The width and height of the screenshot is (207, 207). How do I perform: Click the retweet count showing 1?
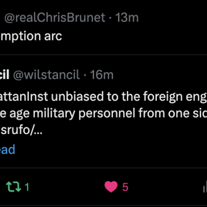click(27, 187)
